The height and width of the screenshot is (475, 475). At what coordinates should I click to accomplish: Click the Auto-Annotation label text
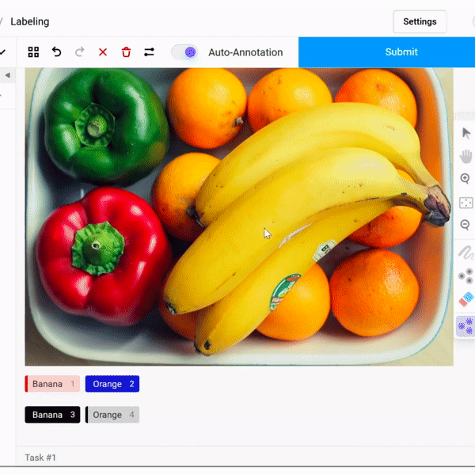245,52
